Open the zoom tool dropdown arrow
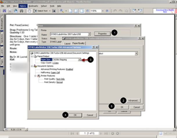 tap(66, 11)
